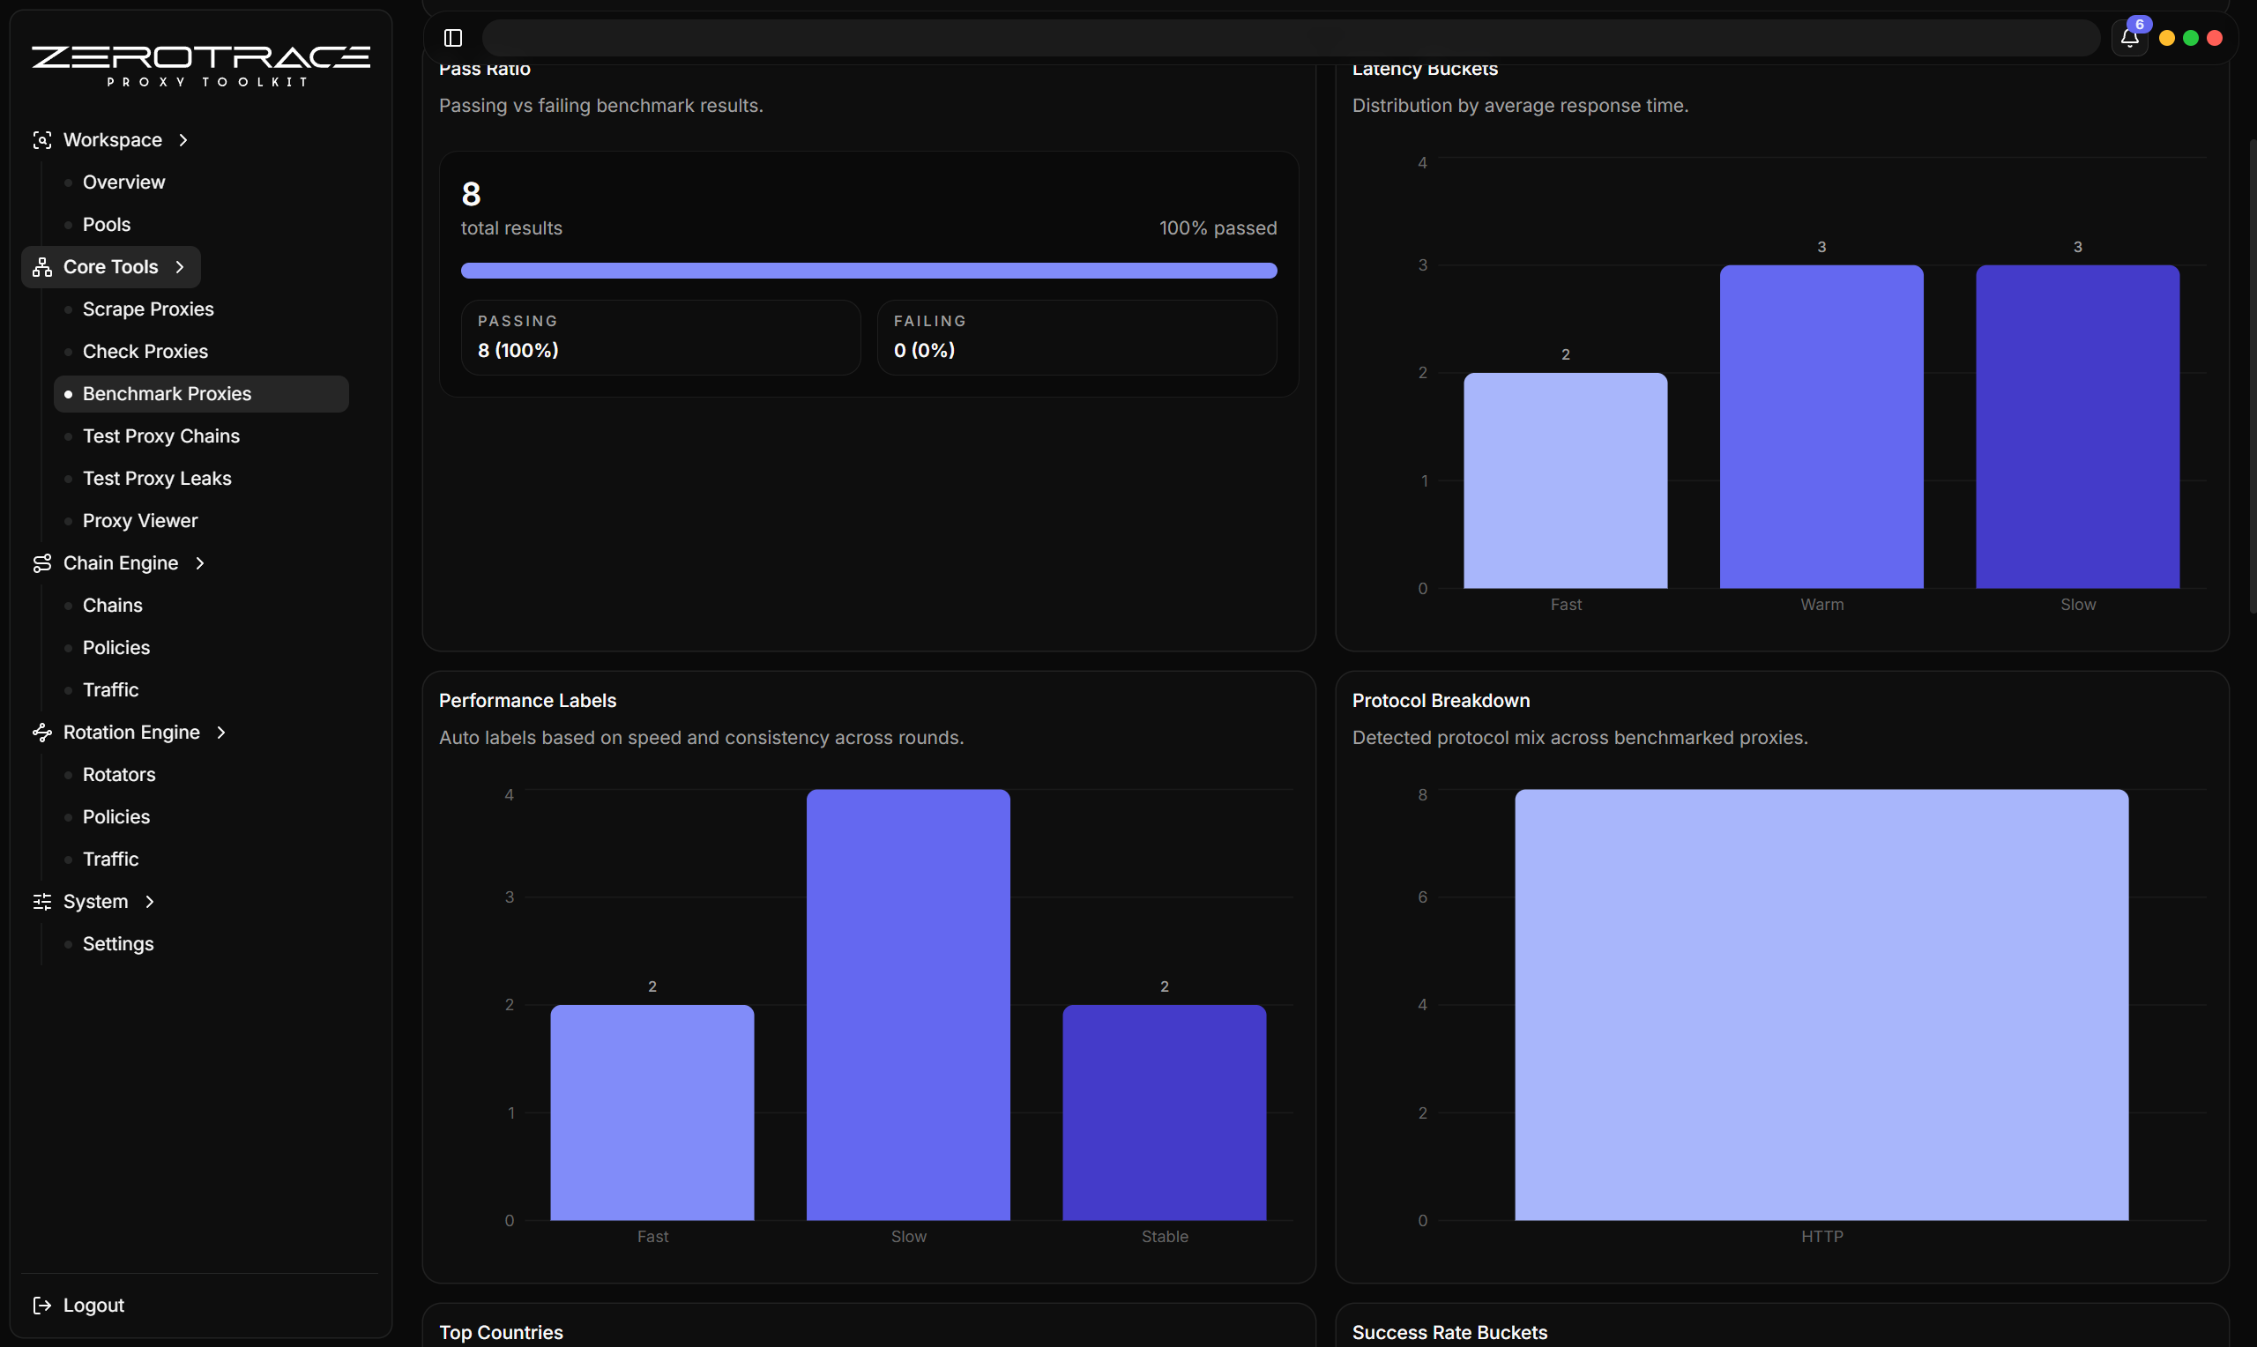Click the System sliders icon

pos(41,900)
